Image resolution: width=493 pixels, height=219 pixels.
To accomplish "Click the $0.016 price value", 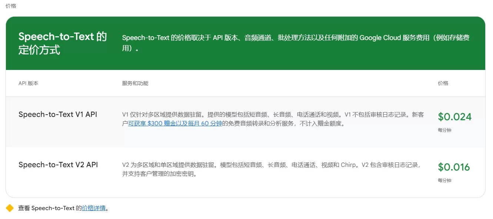I will (454, 167).
